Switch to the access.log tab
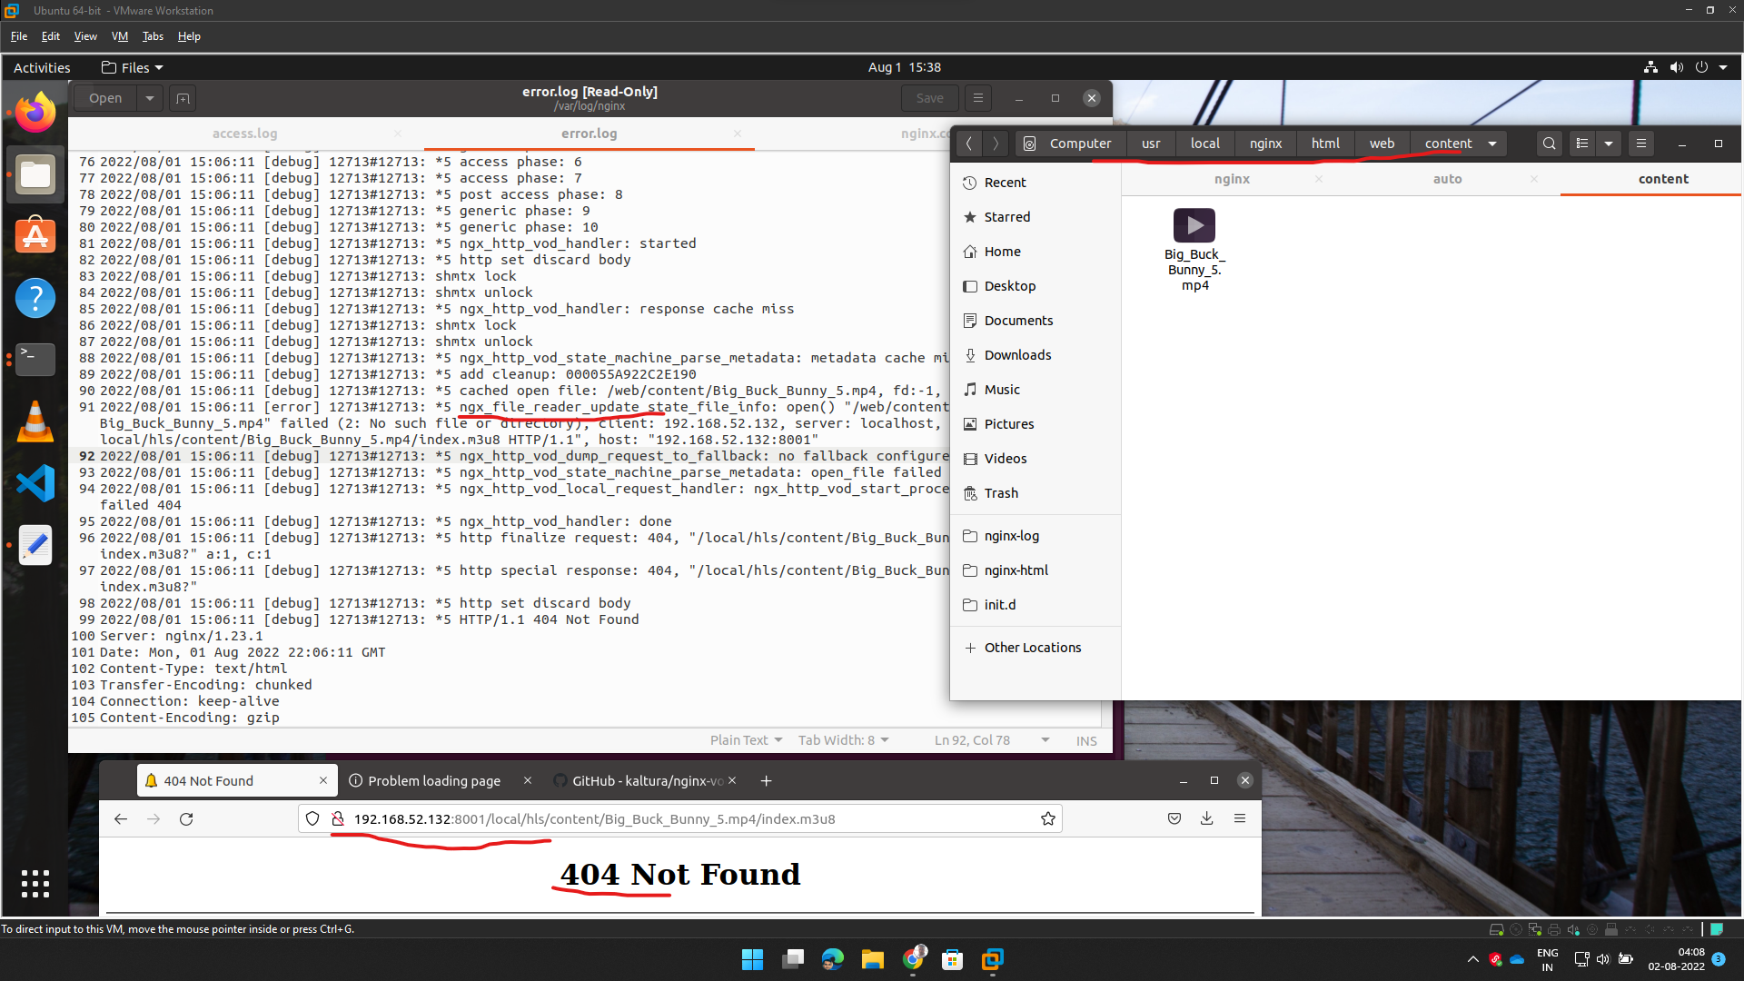 coord(244,134)
